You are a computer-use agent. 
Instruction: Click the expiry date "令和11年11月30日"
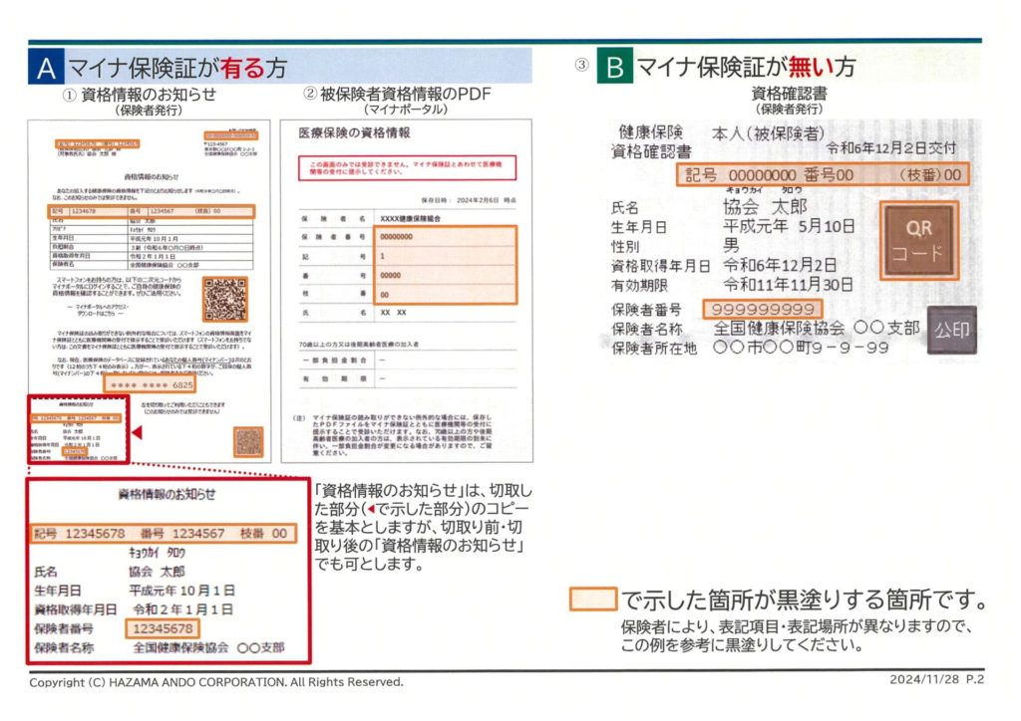point(788,284)
